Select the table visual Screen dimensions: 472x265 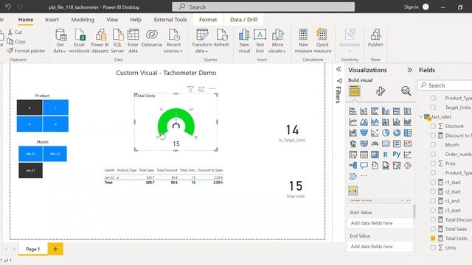click(x=364, y=155)
